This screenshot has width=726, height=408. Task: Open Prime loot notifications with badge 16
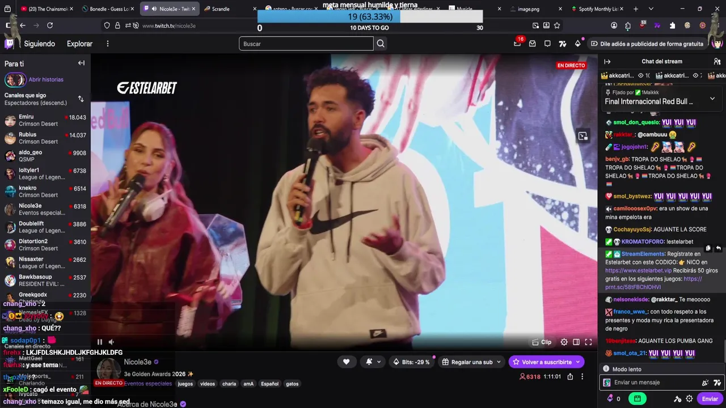click(x=517, y=43)
